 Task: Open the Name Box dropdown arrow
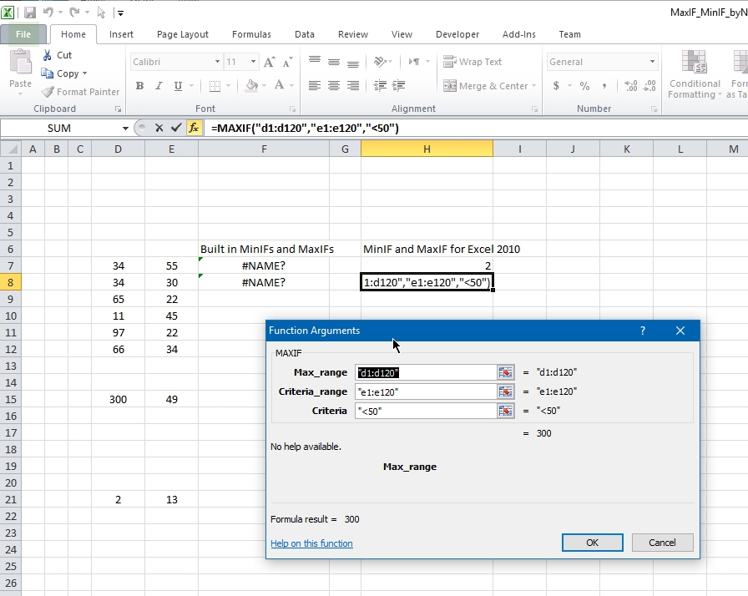[126, 128]
